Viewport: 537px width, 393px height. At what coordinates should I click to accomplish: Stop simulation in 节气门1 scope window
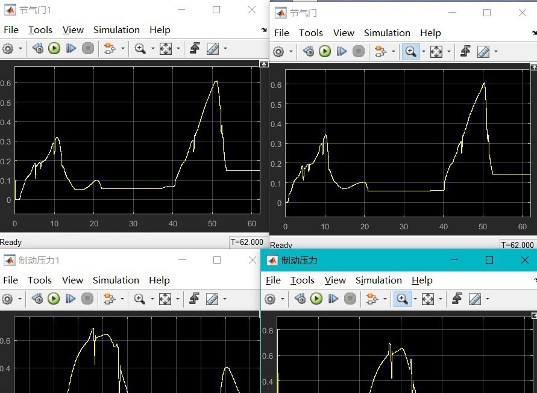pyautogui.click(x=88, y=48)
